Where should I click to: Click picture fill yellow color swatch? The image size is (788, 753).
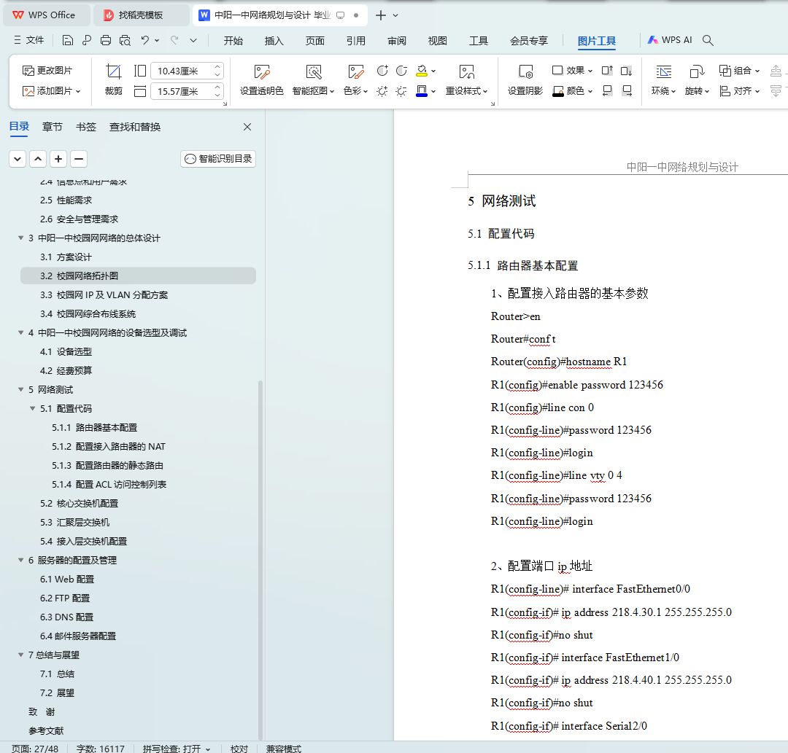click(x=422, y=70)
